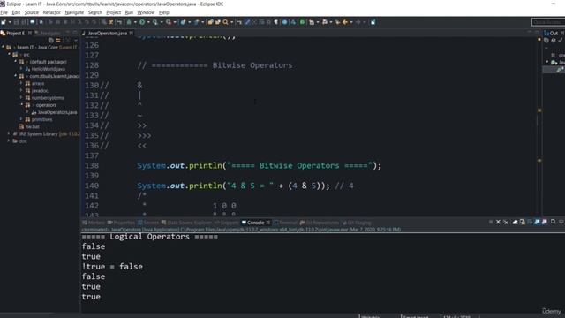Open the Run menu
Viewport: 565px width, 318px height.
pyautogui.click(x=129, y=12)
